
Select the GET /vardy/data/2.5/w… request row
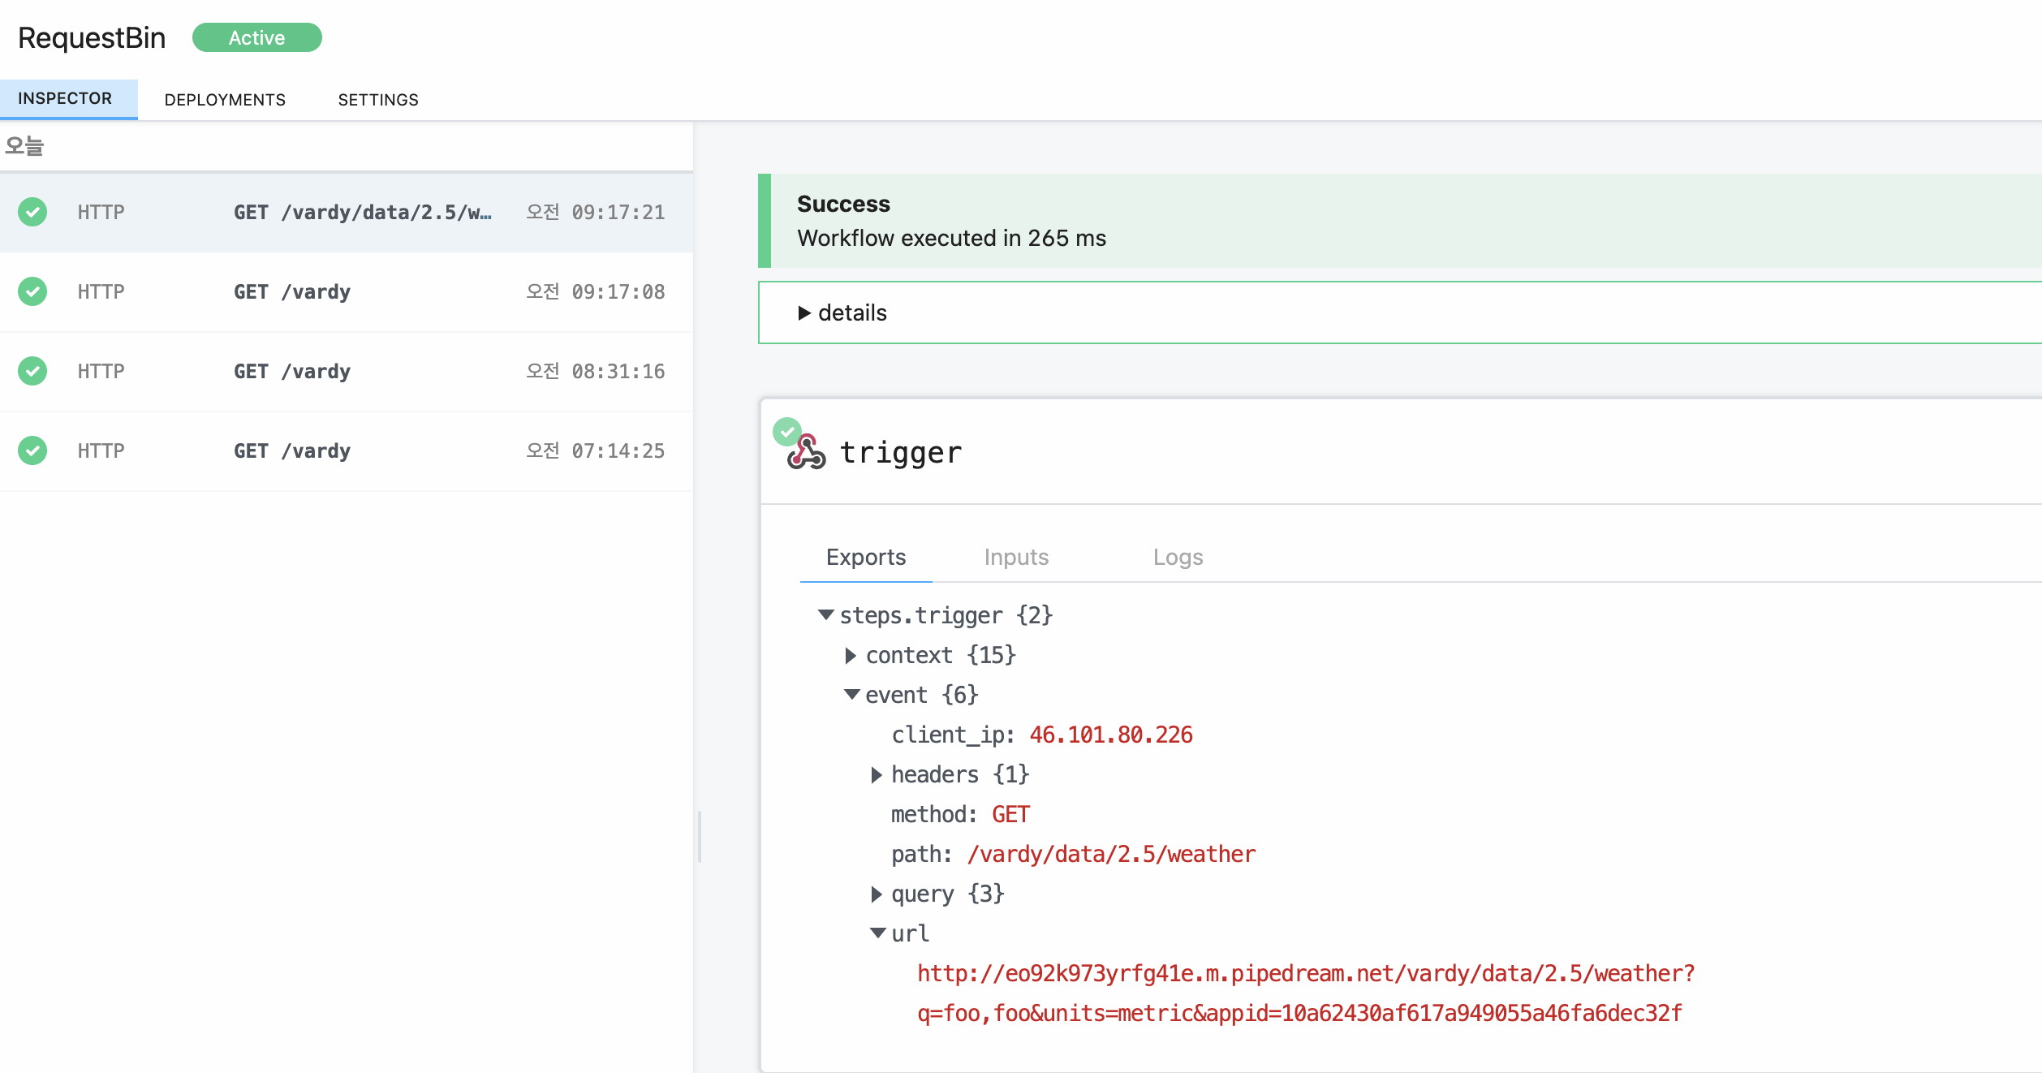[x=347, y=213]
